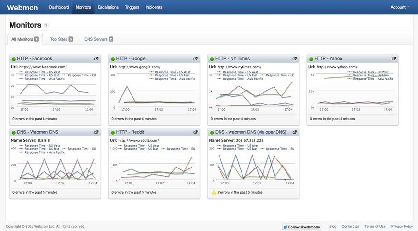Image resolution: width=418 pixels, height=231 pixels.
Task: Open the HTTP - Google monitor popout icon
Action: (x=196, y=59)
